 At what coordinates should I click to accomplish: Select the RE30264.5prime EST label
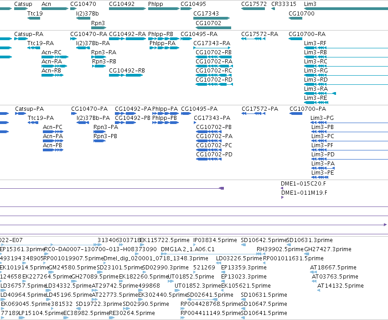[x=132, y=313]
